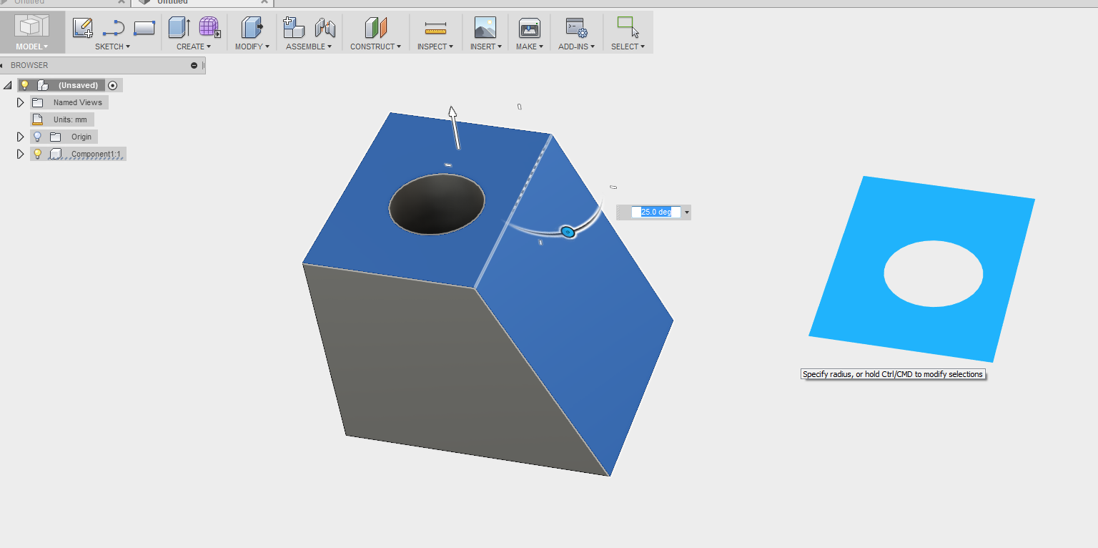This screenshot has width=1098, height=548.
Task: Click the New Component icon
Action: (294, 27)
